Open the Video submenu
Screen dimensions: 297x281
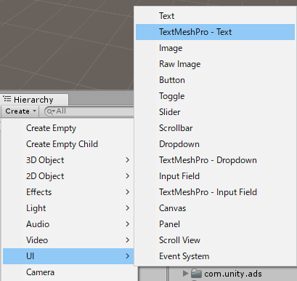(x=68, y=240)
